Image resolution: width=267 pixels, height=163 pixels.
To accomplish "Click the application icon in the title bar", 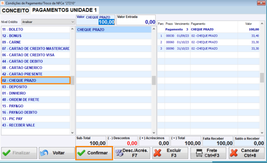I will click(x=2, y=3).
